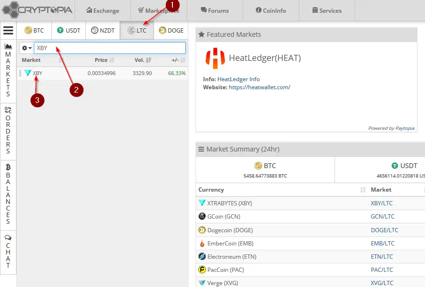The width and height of the screenshot is (425, 287).
Task: Open the HeatLedger Info link
Action: [238, 79]
